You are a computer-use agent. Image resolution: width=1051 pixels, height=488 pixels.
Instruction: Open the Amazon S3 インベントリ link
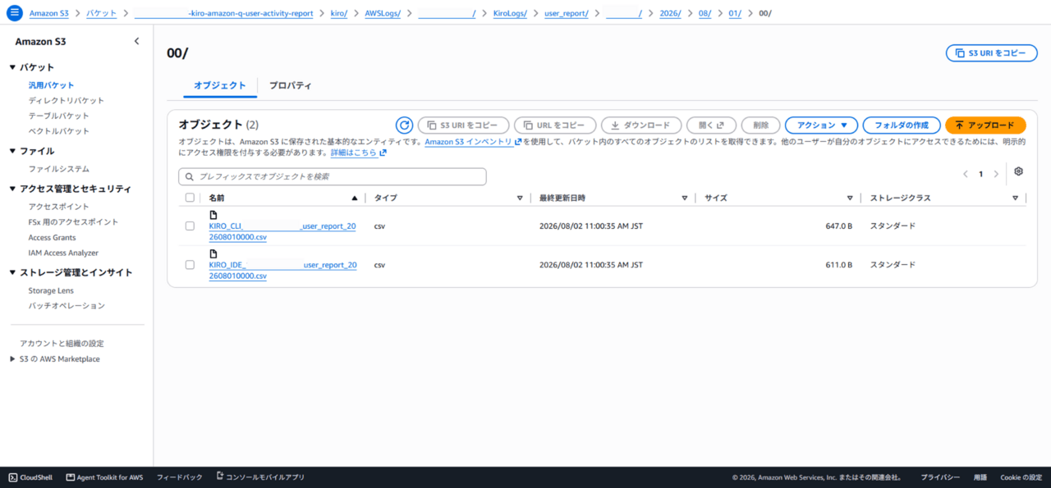point(469,142)
